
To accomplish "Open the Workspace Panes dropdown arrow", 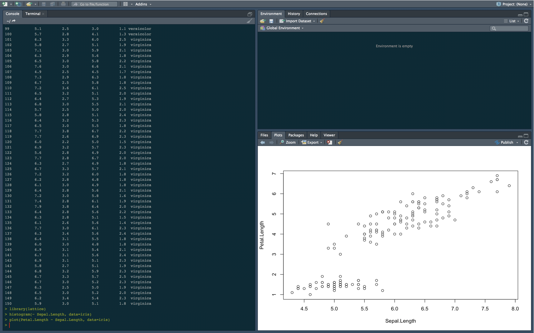I will click(132, 4).
